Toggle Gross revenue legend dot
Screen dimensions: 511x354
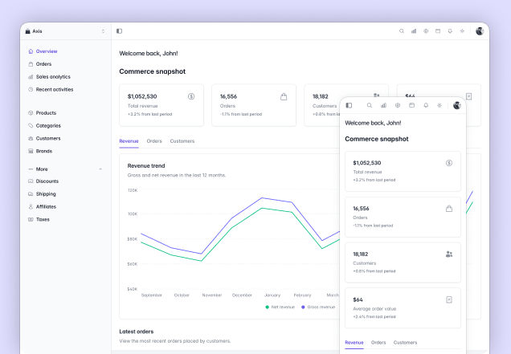click(x=303, y=307)
